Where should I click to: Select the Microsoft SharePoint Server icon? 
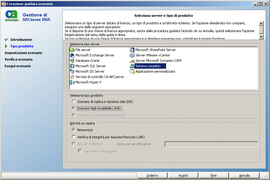pyautogui.click(x=132, y=50)
